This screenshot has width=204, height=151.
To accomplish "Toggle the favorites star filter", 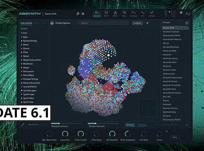I will 147,23.
